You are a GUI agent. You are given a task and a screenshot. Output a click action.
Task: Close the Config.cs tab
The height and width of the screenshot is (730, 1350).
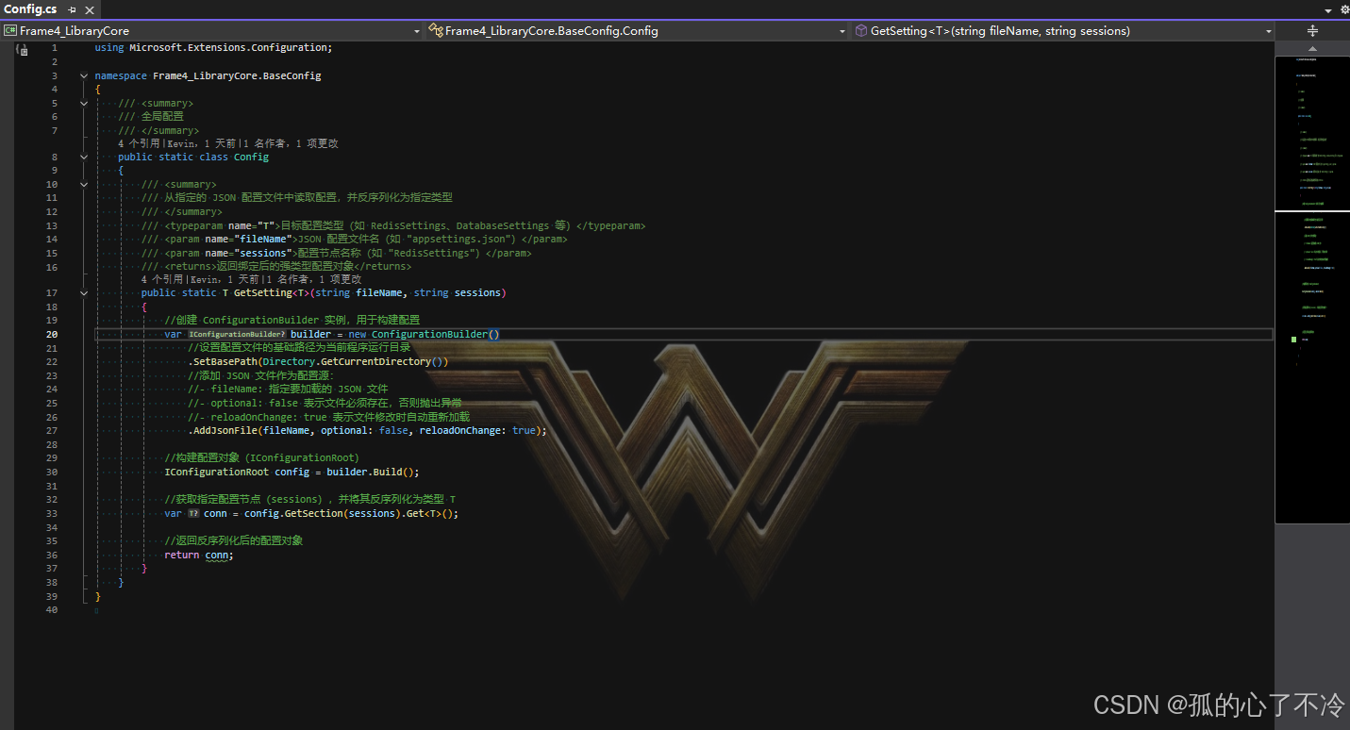point(88,9)
